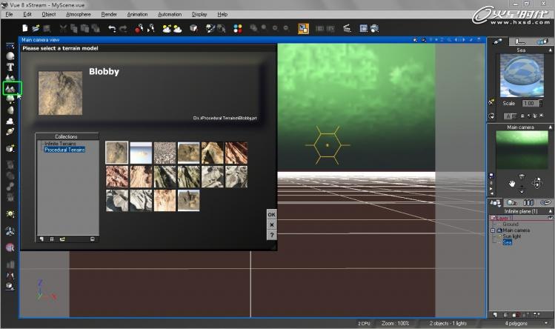Select the Blobby terrain thumbnail in grid
Image resolution: width=555 pixels, height=329 pixels.
pyautogui.click(x=117, y=153)
